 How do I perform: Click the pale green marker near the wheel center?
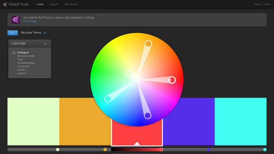128,74
